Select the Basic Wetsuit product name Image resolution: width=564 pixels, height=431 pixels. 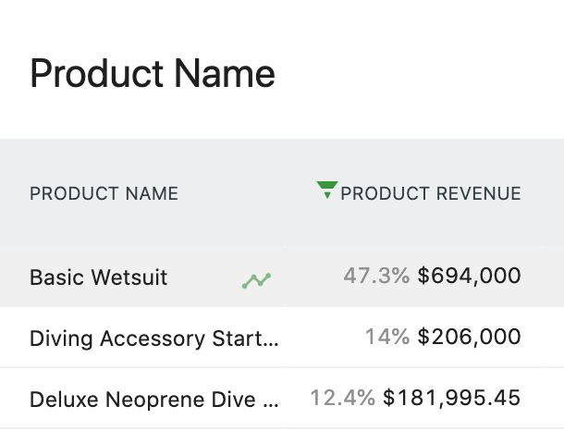tap(99, 277)
